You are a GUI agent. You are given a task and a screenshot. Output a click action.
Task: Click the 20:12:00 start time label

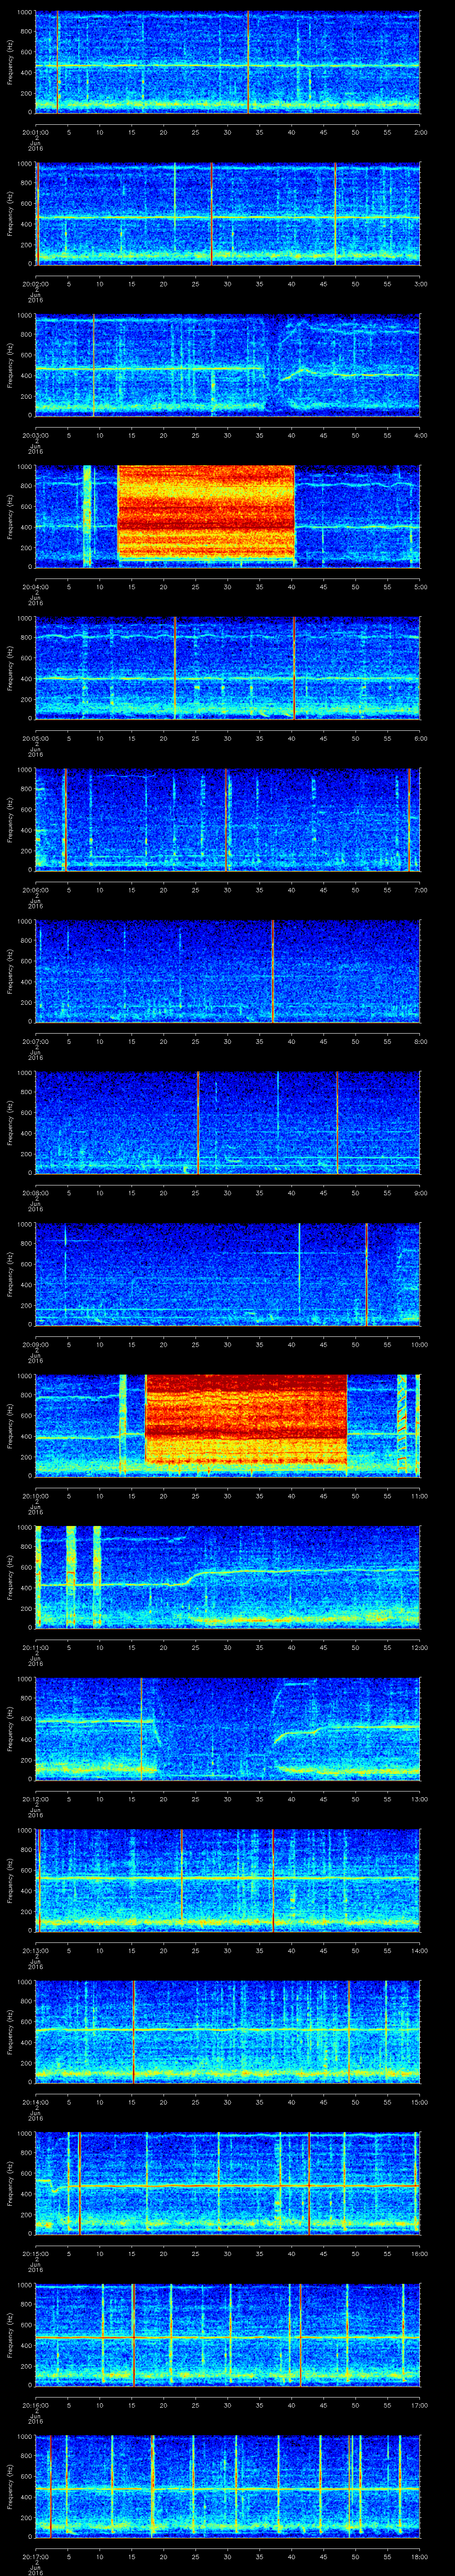(x=35, y=1798)
